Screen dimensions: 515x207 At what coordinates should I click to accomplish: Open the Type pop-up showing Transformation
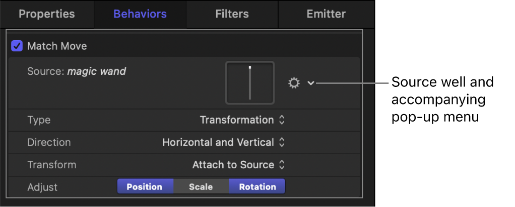pos(242,120)
